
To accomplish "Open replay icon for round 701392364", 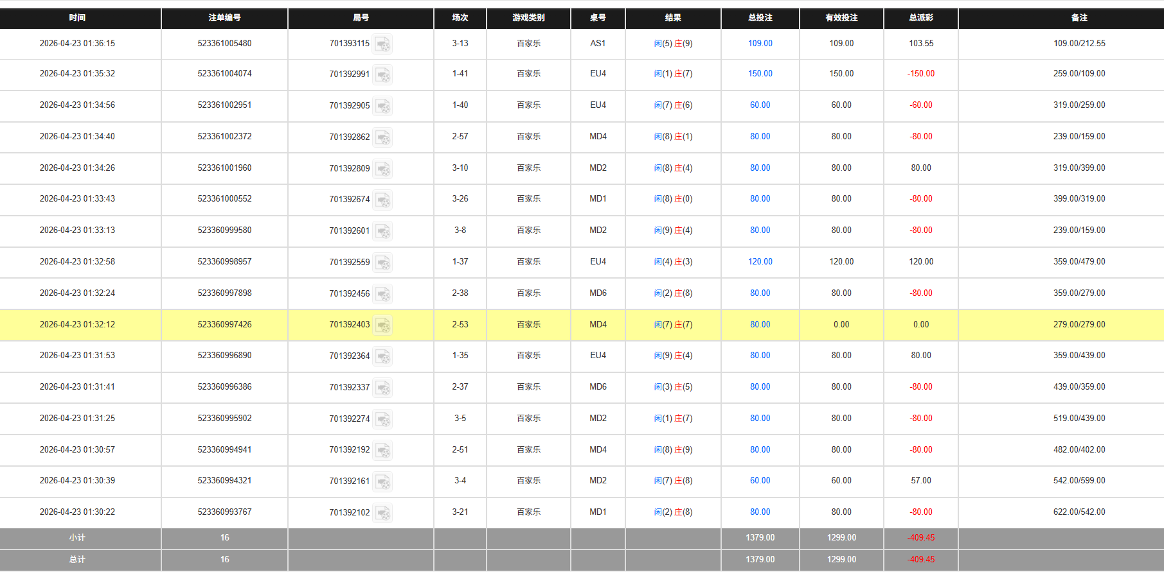I will 382,356.
